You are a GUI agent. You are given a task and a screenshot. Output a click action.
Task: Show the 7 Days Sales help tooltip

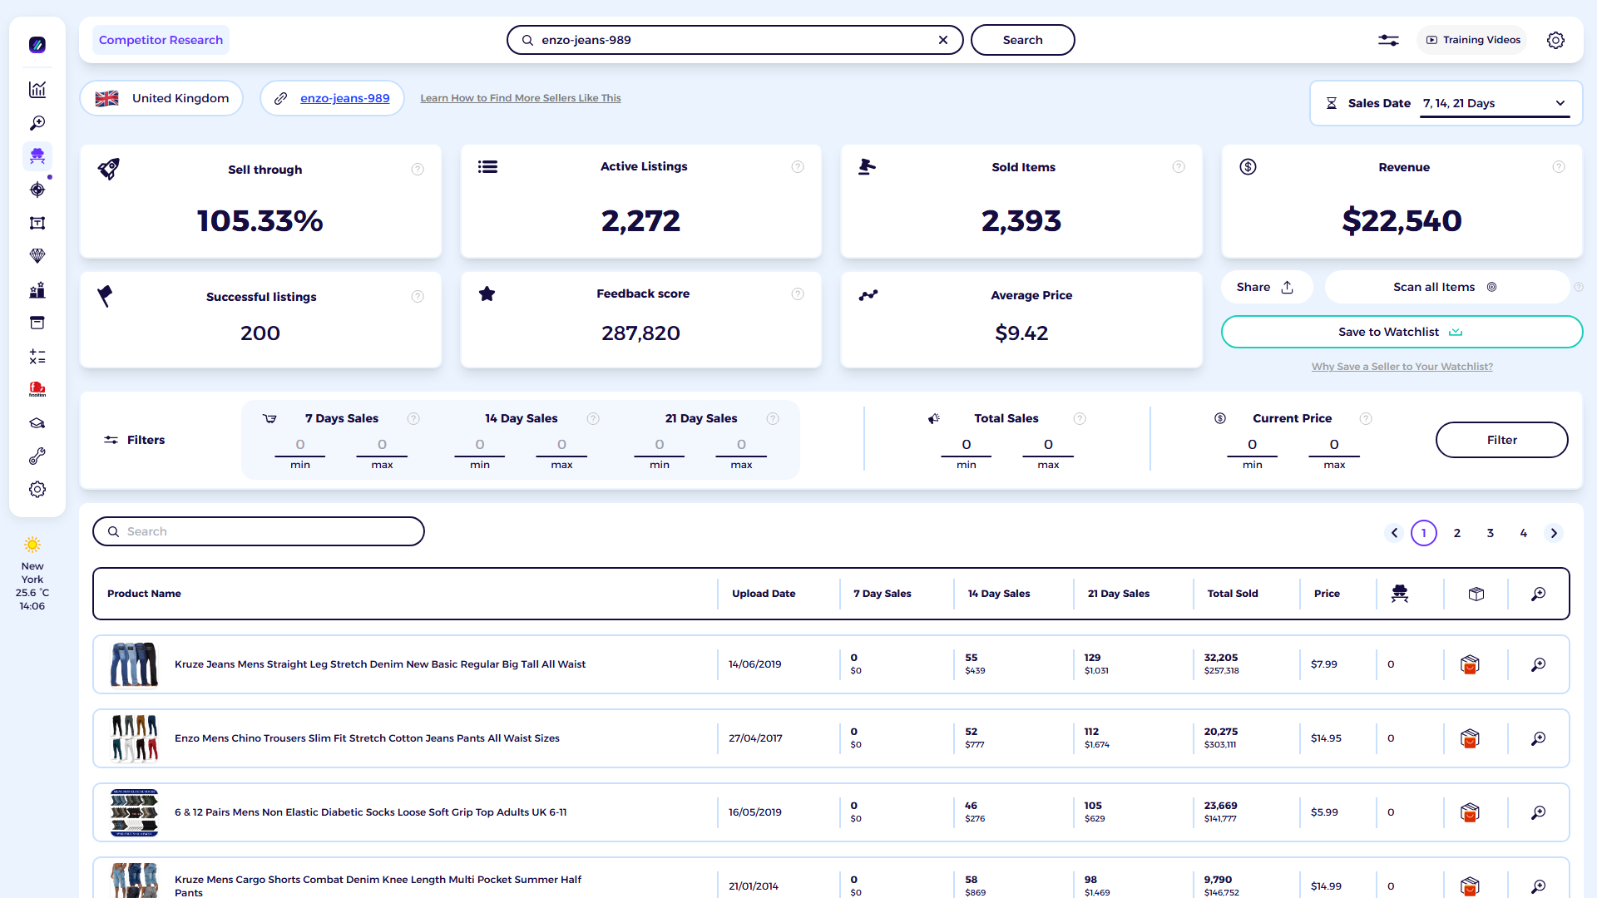pyautogui.click(x=413, y=419)
